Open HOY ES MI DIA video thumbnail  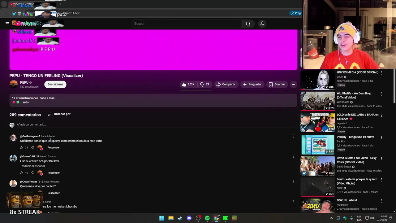318,80
